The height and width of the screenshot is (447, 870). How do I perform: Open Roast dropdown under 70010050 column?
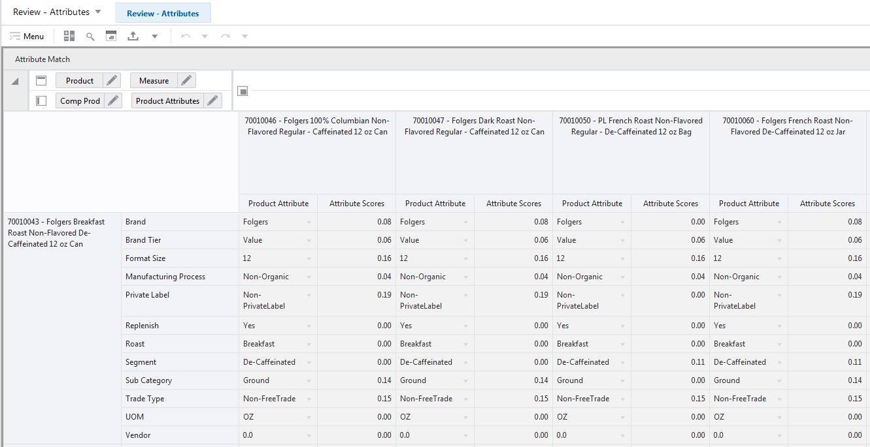622,345
